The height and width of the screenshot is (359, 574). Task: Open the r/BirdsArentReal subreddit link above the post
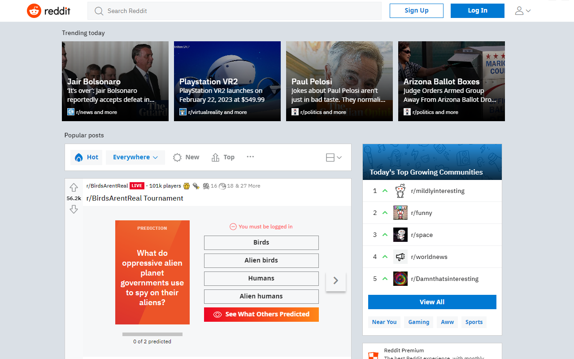pyautogui.click(x=107, y=186)
